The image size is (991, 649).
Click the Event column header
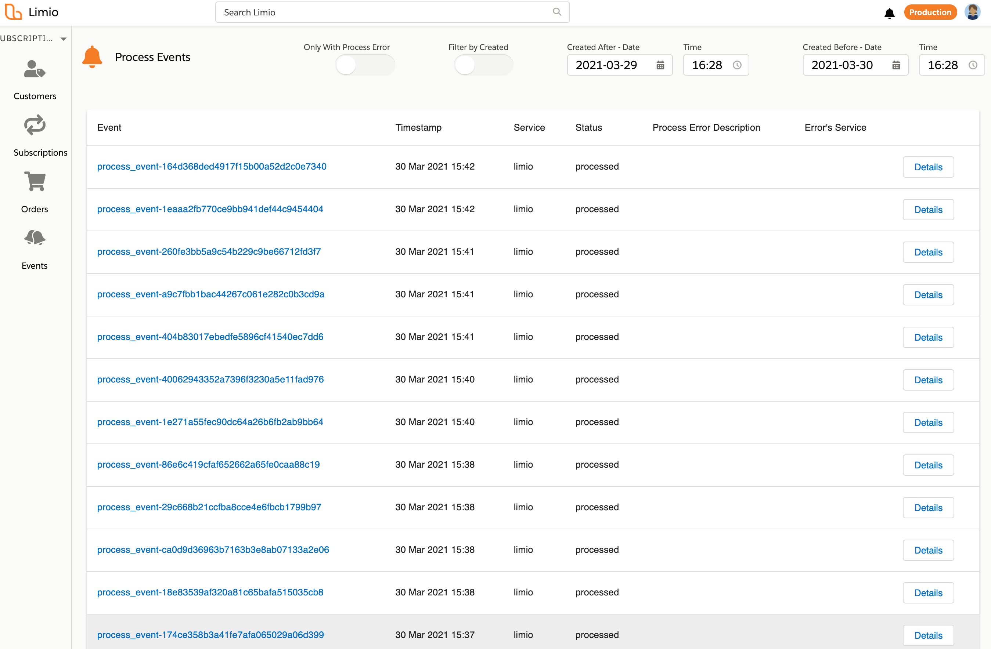point(109,127)
